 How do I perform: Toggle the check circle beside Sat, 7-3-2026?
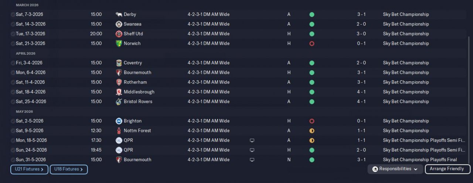(13, 14)
